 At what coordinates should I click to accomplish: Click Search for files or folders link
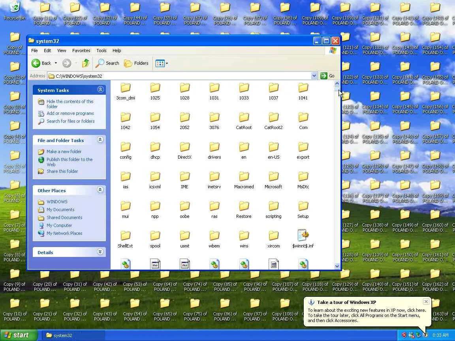(71, 121)
